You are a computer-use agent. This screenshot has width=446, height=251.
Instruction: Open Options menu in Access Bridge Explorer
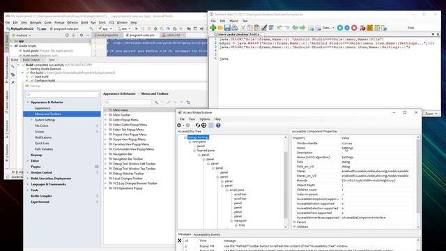click(x=204, y=119)
